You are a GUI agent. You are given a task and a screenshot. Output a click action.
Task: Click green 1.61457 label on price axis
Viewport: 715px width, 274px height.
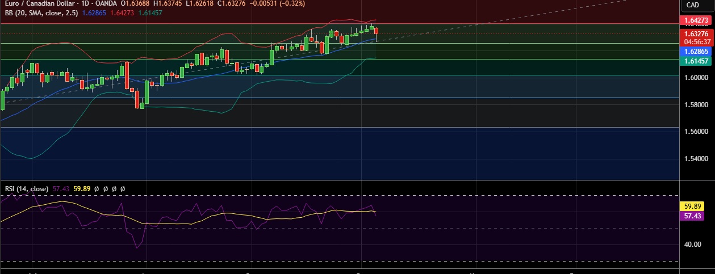[x=695, y=61]
